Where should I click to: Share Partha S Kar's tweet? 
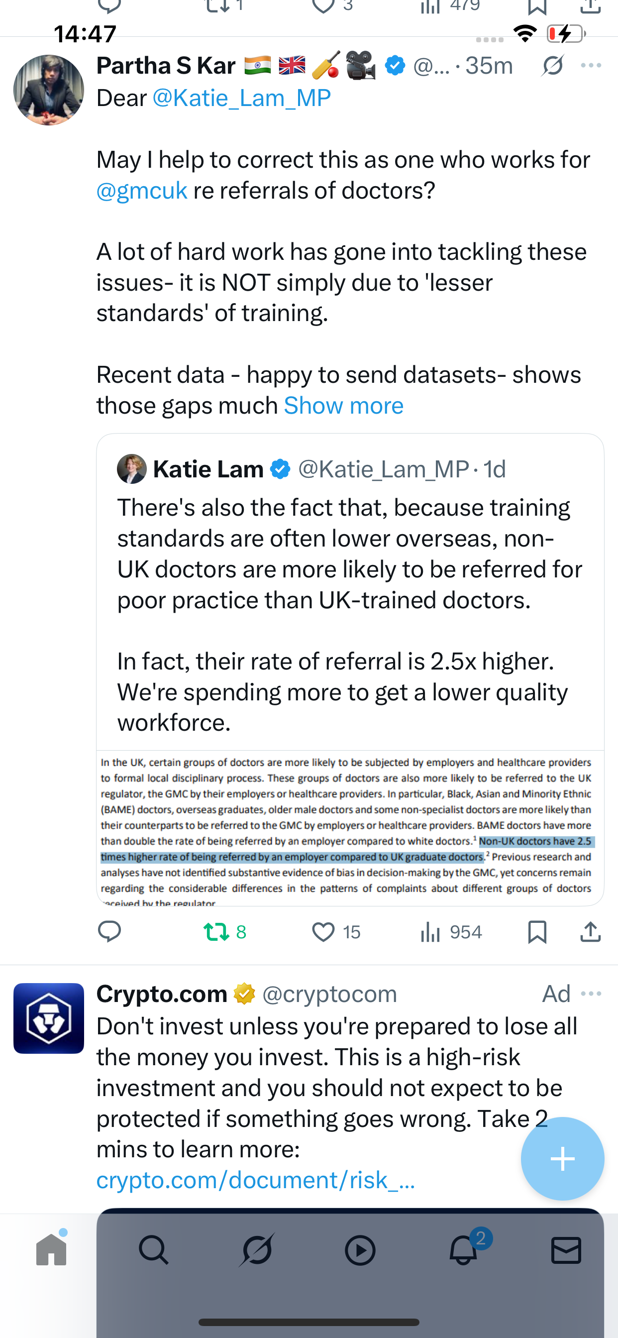(591, 932)
